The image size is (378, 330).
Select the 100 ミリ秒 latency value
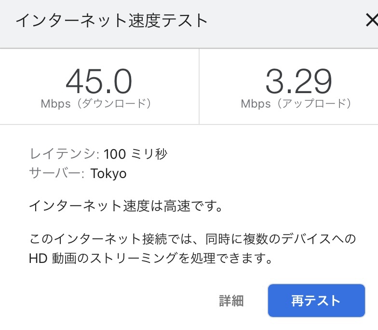click(x=135, y=154)
